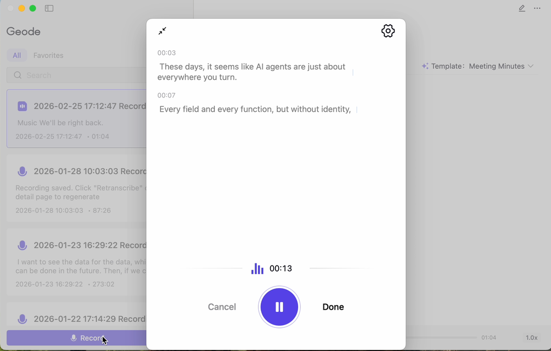Open the recording settings gear

[x=388, y=31]
